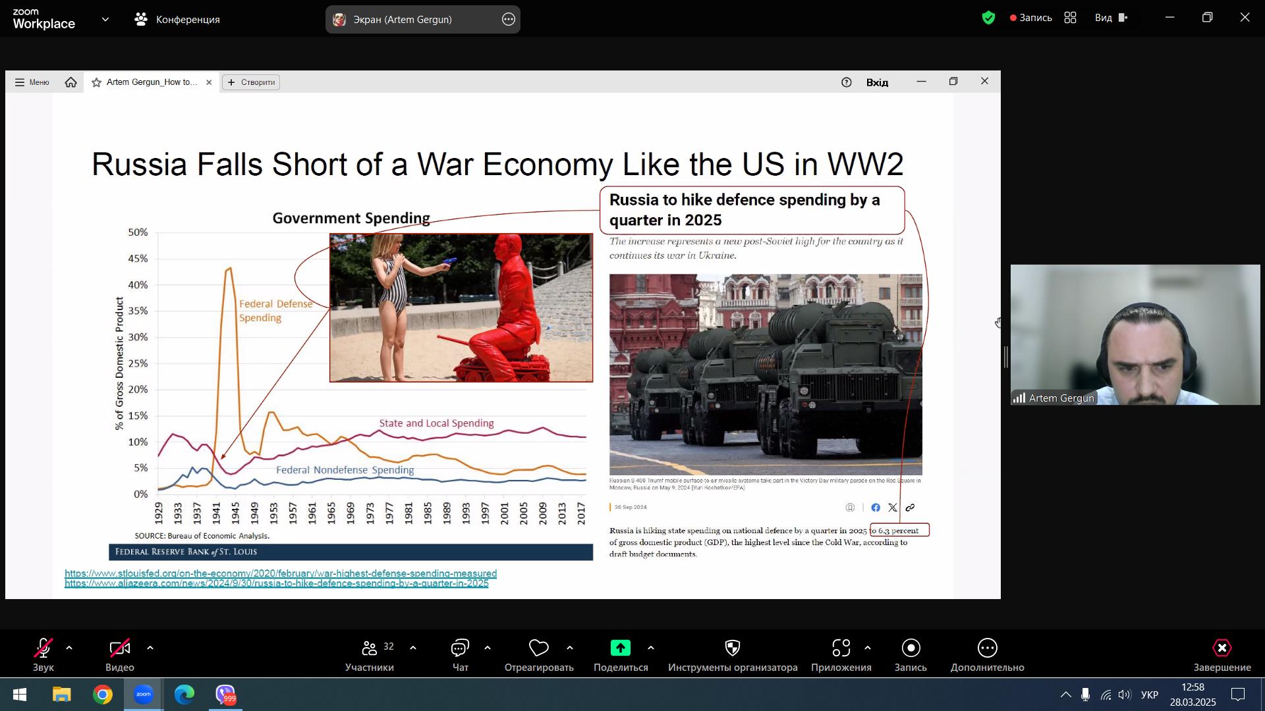1265x711 pixels.
Task: Open shared screen options ellipsis icon
Action: 509,20
